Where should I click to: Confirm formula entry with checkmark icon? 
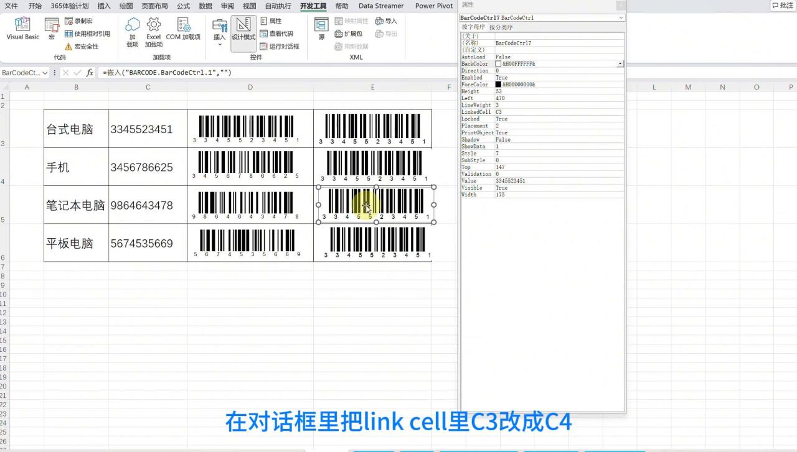78,73
